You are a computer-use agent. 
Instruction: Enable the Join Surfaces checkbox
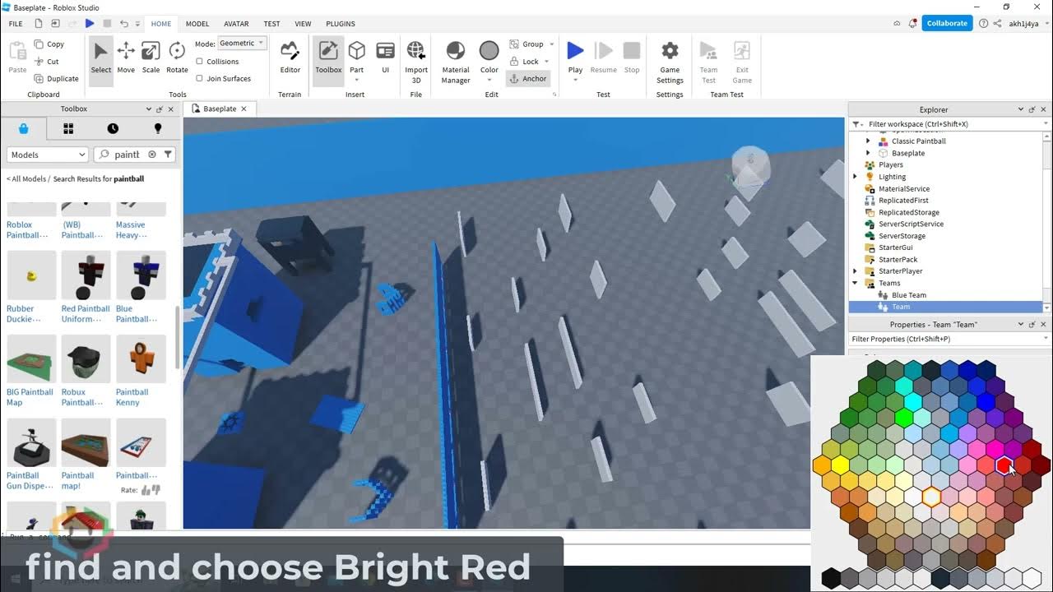199,79
